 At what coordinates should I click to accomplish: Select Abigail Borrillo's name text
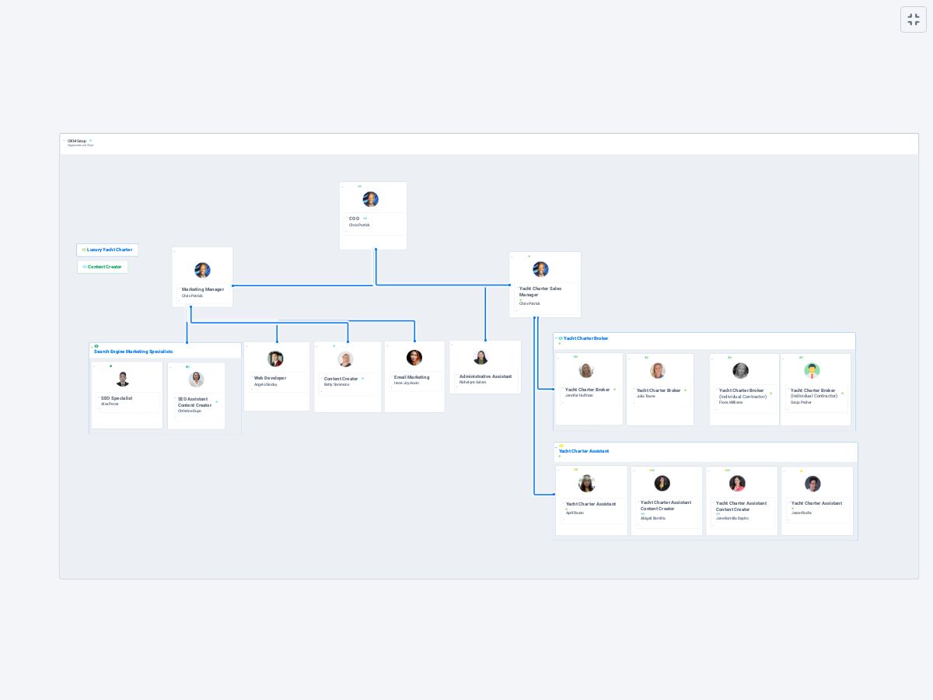[653, 518]
